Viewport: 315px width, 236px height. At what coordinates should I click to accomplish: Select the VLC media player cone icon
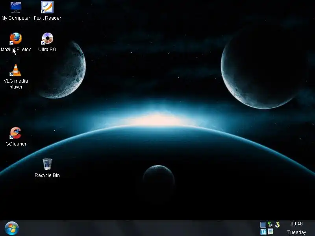coord(15,70)
